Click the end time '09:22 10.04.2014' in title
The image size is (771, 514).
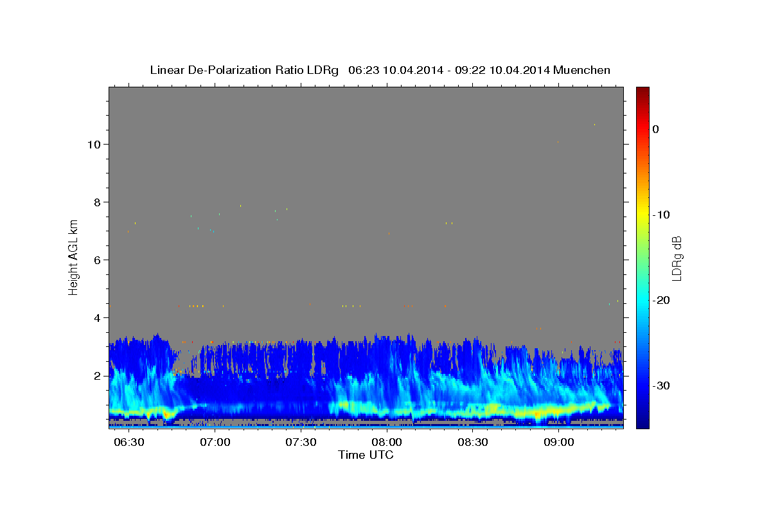click(x=502, y=70)
